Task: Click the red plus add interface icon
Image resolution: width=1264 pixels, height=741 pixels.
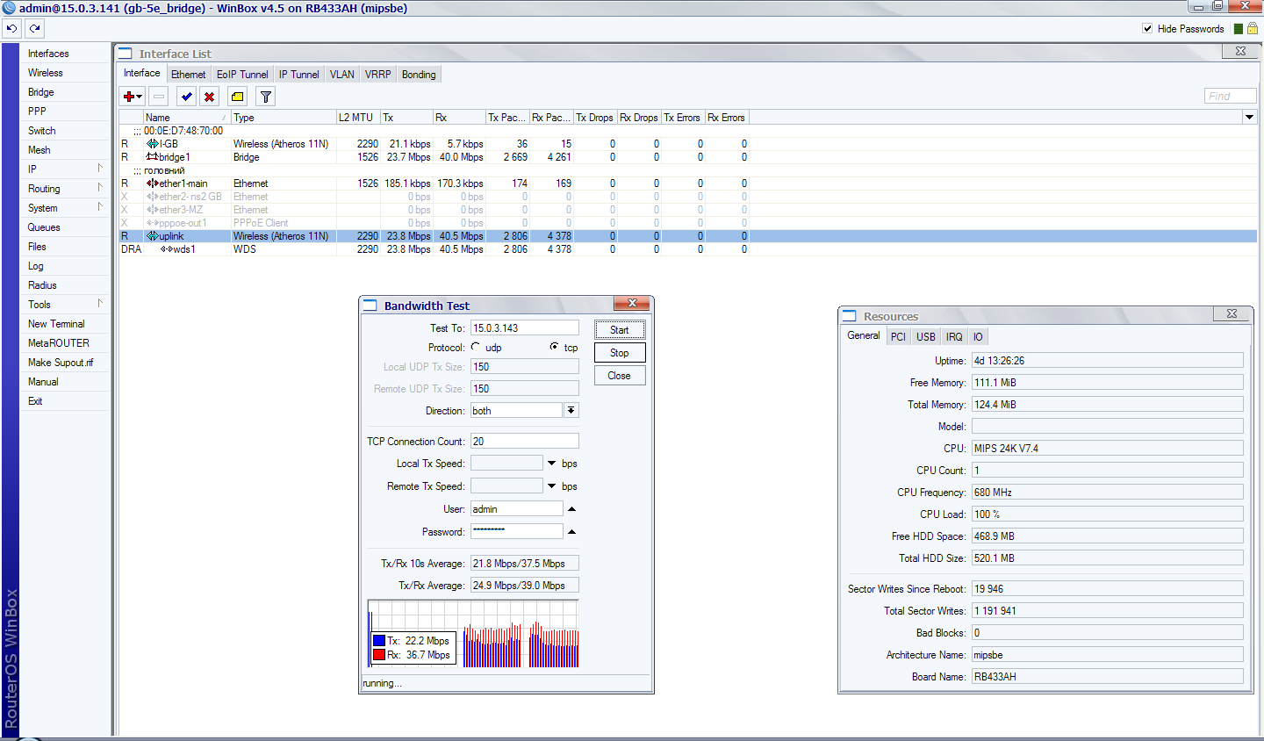Action: [129, 97]
